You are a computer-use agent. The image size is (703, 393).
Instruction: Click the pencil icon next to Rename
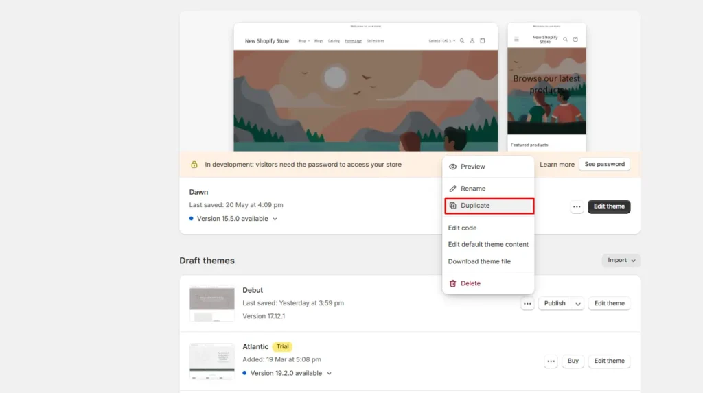(x=453, y=189)
